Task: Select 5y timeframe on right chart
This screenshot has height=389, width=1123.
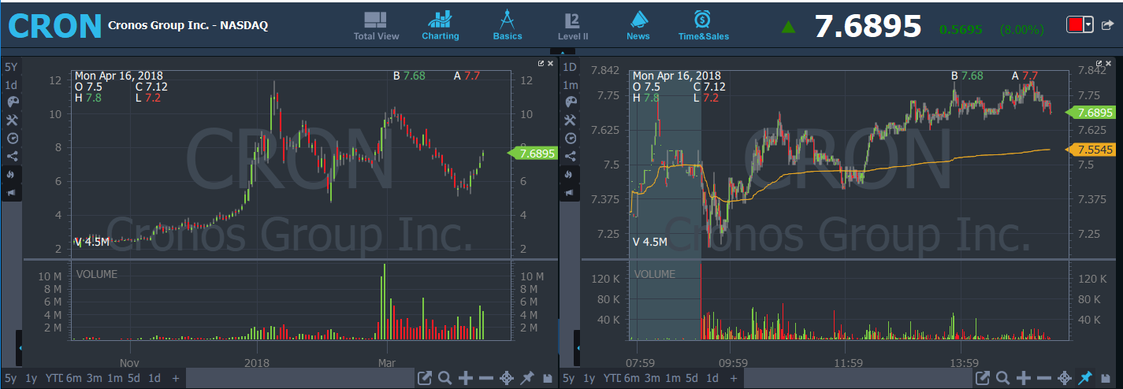Action: 567,378
